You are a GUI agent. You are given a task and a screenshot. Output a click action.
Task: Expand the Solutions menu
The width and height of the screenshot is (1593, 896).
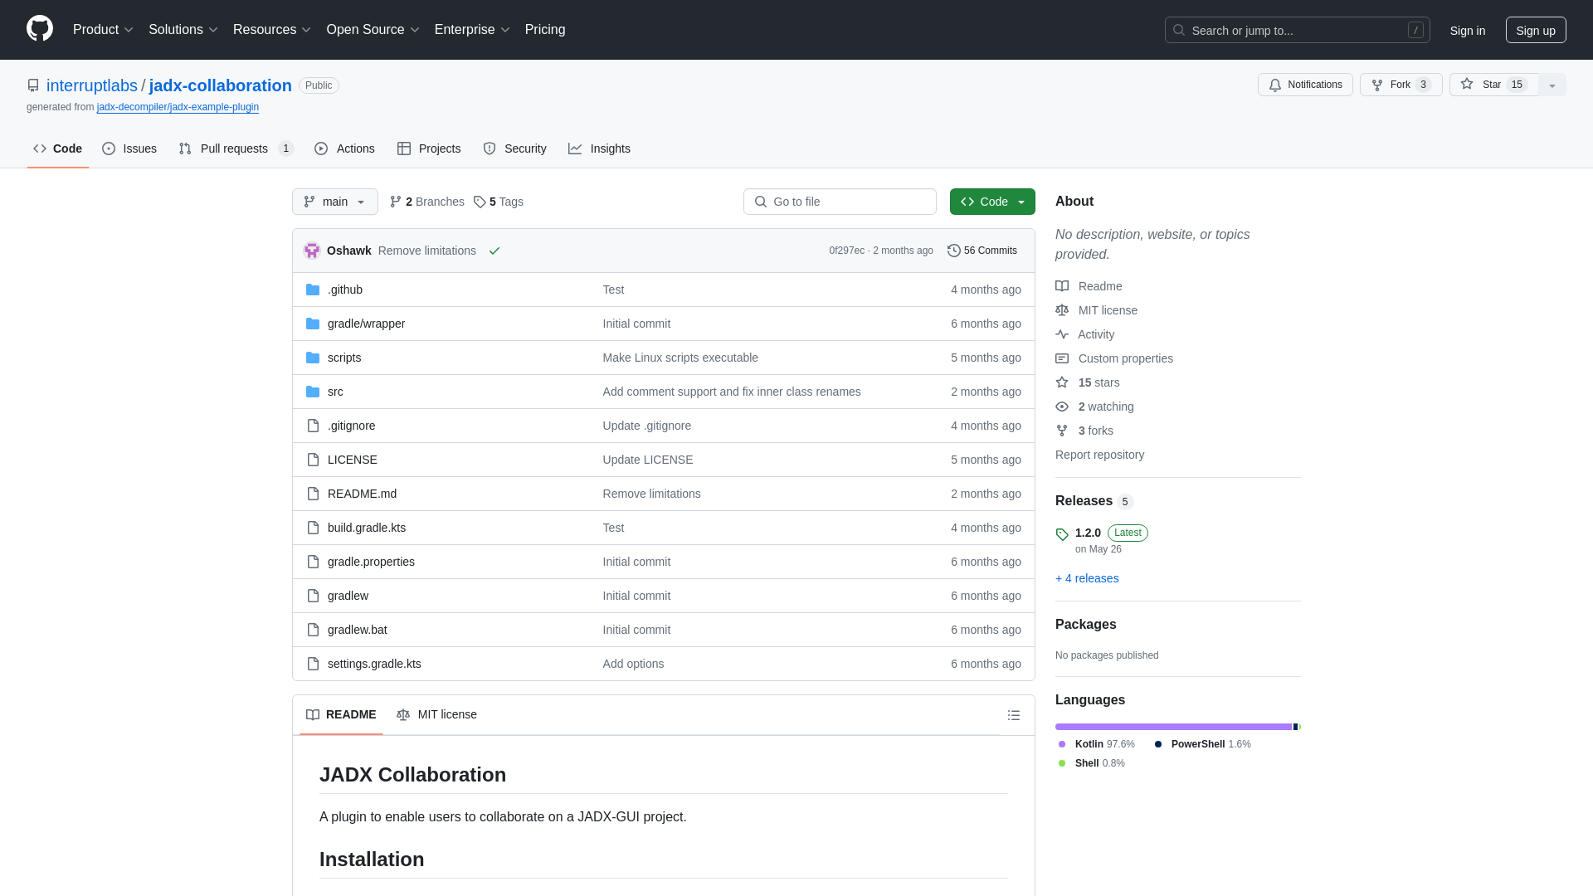pyautogui.click(x=183, y=30)
